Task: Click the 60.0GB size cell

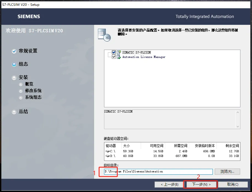Action: [x=128, y=156]
